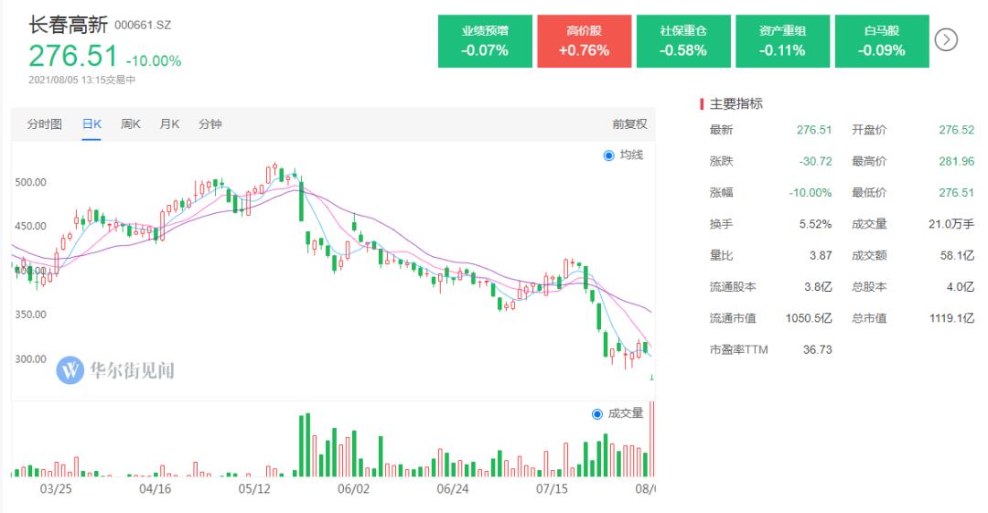Toggle the 成交量 radio button

[597, 414]
